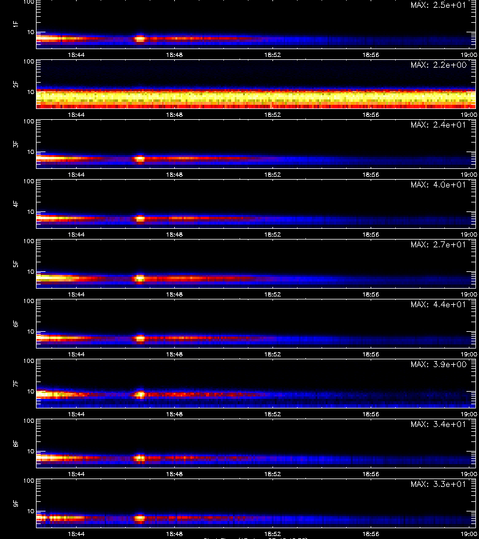This screenshot has width=479, height=539.
Task: Select the 7F panel axis label
Action: [x=16, y=383]
